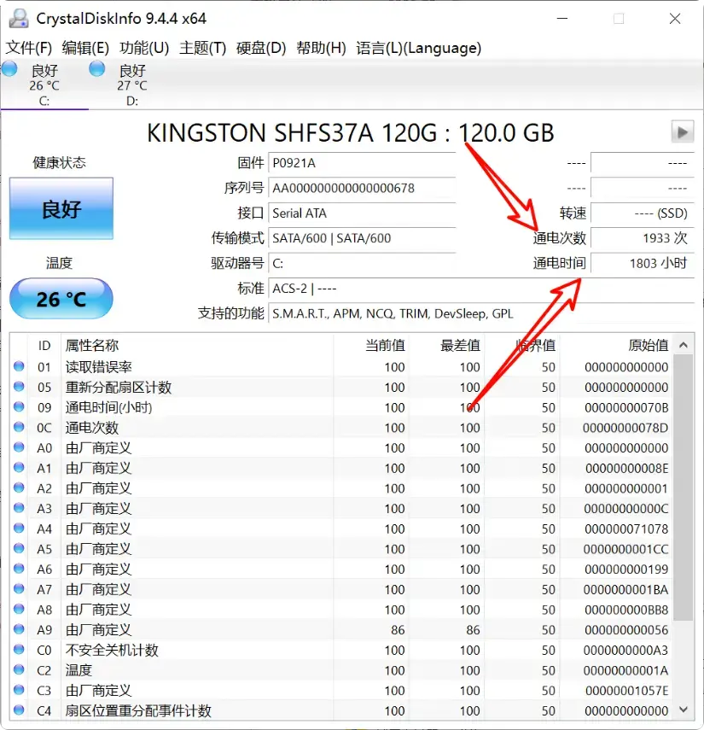Open the 帮助(H) menu

[x=320, y=48]
